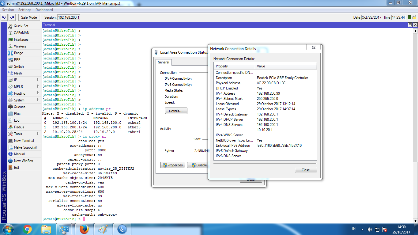Click the Terminal scrollbar down arrow
The width and height of the screenshot is (418, 235).
pyautogui.click(x=415, y=220)
